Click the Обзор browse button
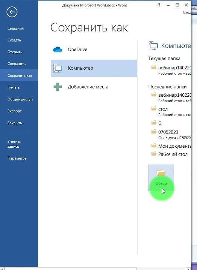The width and height of the screenshot is (197, 270). [161, 178]
